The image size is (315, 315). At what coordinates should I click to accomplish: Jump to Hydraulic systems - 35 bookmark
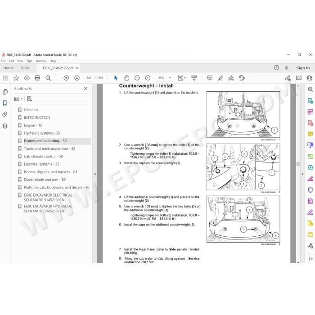tap(42, 133)
